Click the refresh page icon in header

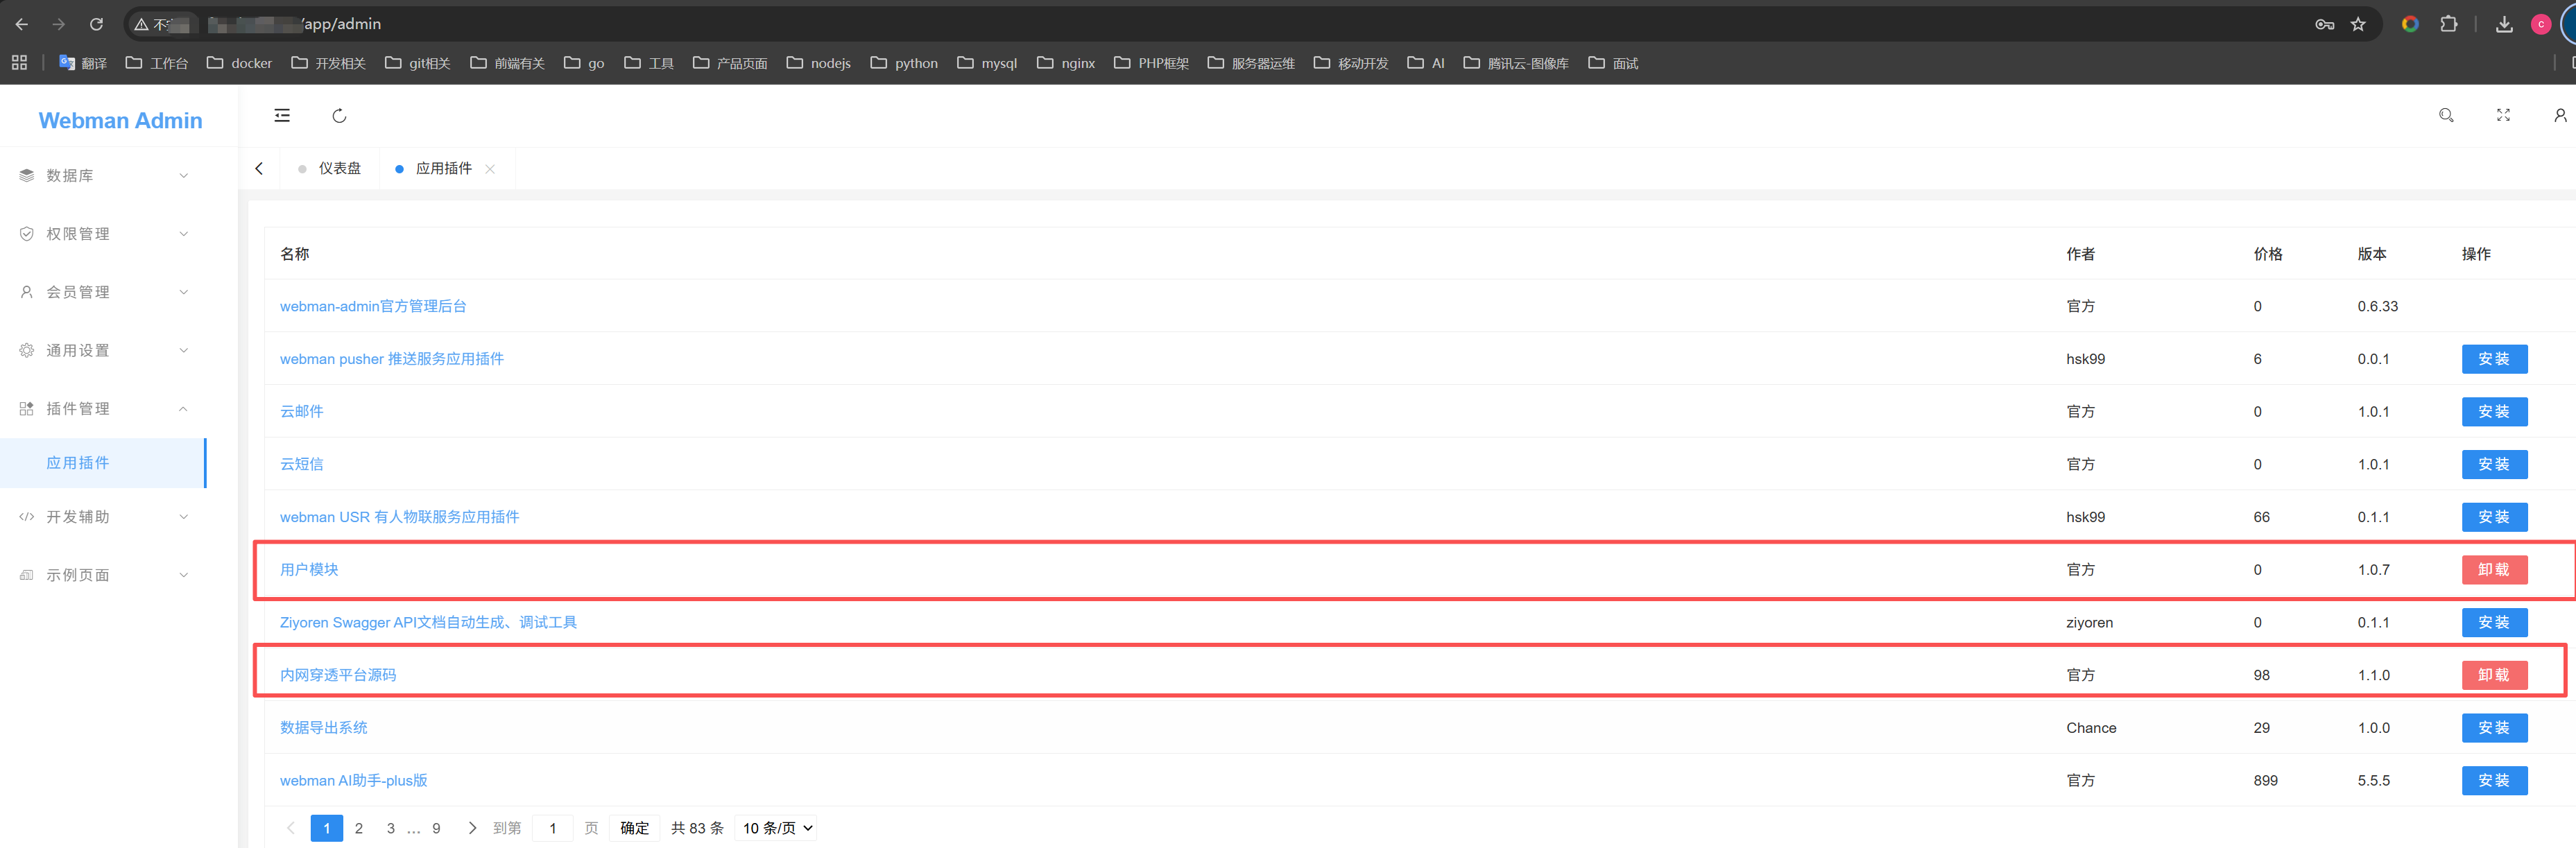pos(339,116)
